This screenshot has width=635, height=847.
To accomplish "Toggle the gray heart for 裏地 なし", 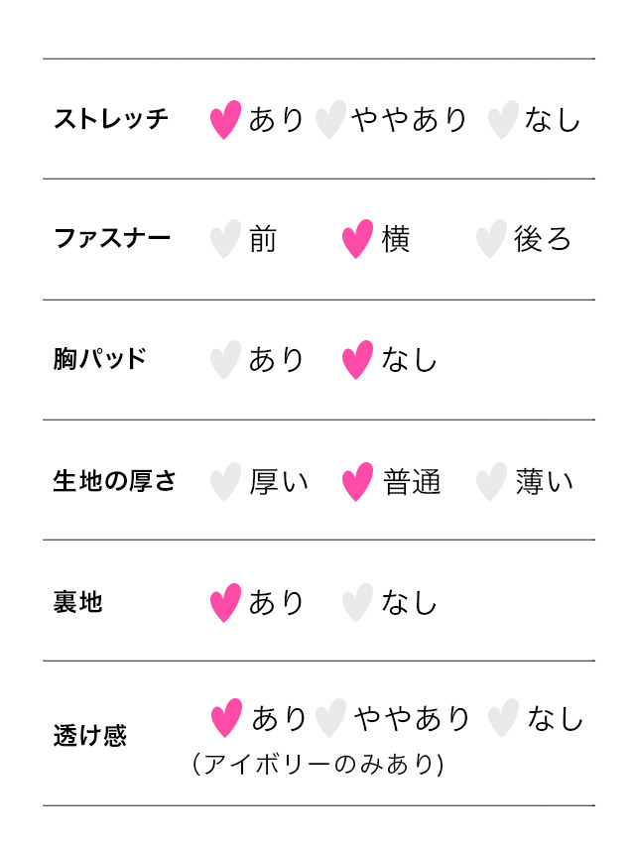I will point(357,602).
